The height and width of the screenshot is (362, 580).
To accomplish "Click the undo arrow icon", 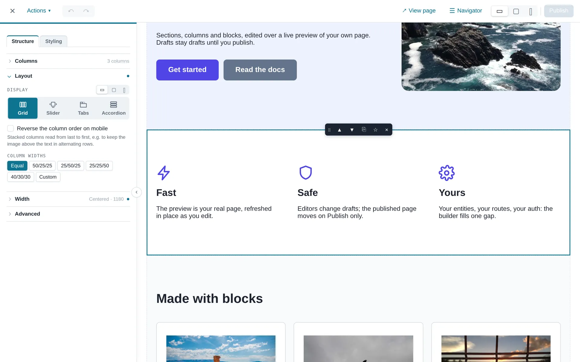I will [71, 11].
